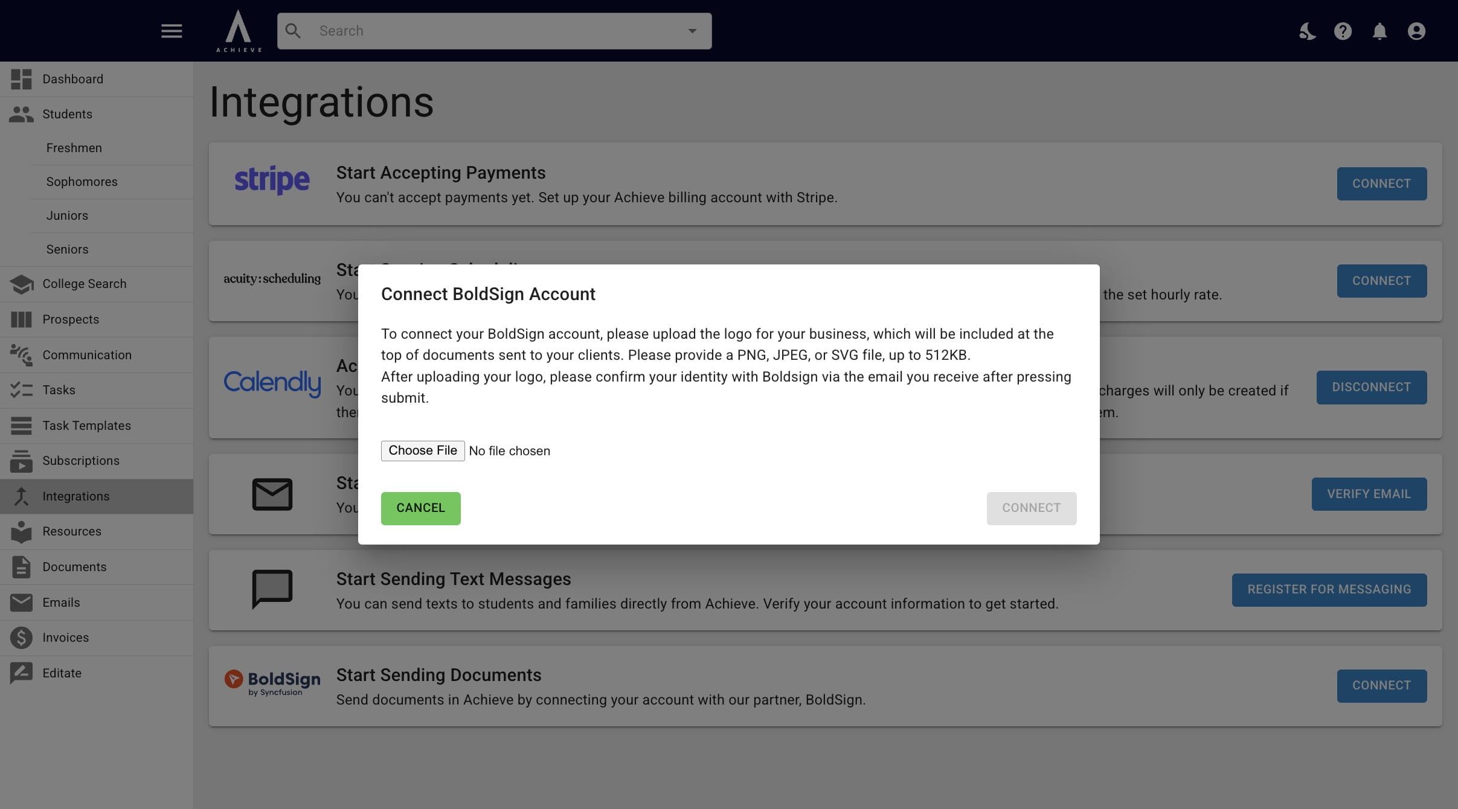Click the Invoices dollar icon
Image resolution: width=1458 pixels, height=809 pixels.
tap(21, 638)
